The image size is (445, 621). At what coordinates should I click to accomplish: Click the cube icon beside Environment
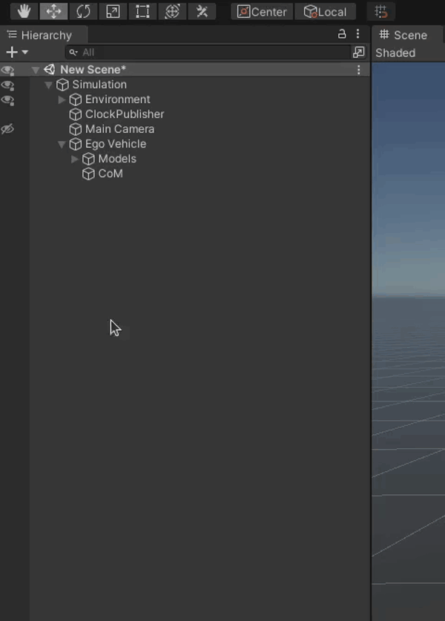[75, 99]
